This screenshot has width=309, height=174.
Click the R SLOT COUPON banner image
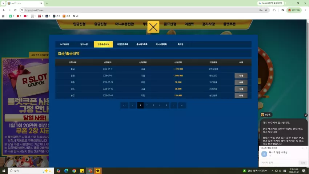[x=25, y=107]
